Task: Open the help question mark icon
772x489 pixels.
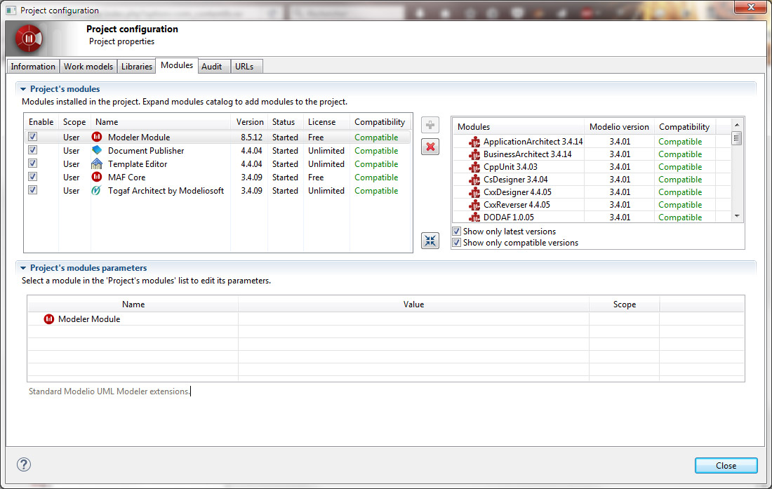Action: (24, 464)
